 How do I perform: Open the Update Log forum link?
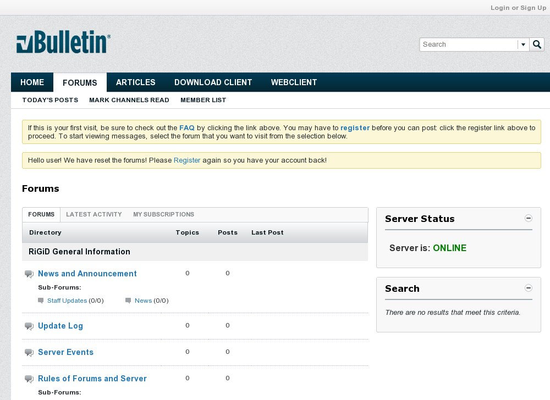tap(61, 326)
